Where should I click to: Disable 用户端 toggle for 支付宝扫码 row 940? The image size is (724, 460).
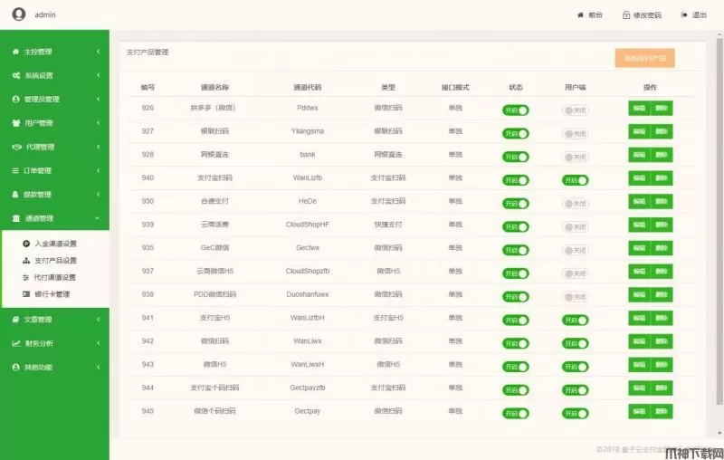pos(575,180)
